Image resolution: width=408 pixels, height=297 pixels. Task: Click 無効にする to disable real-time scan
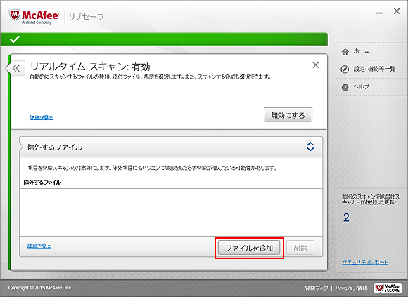pyautogui.click(x=288, y=115)
